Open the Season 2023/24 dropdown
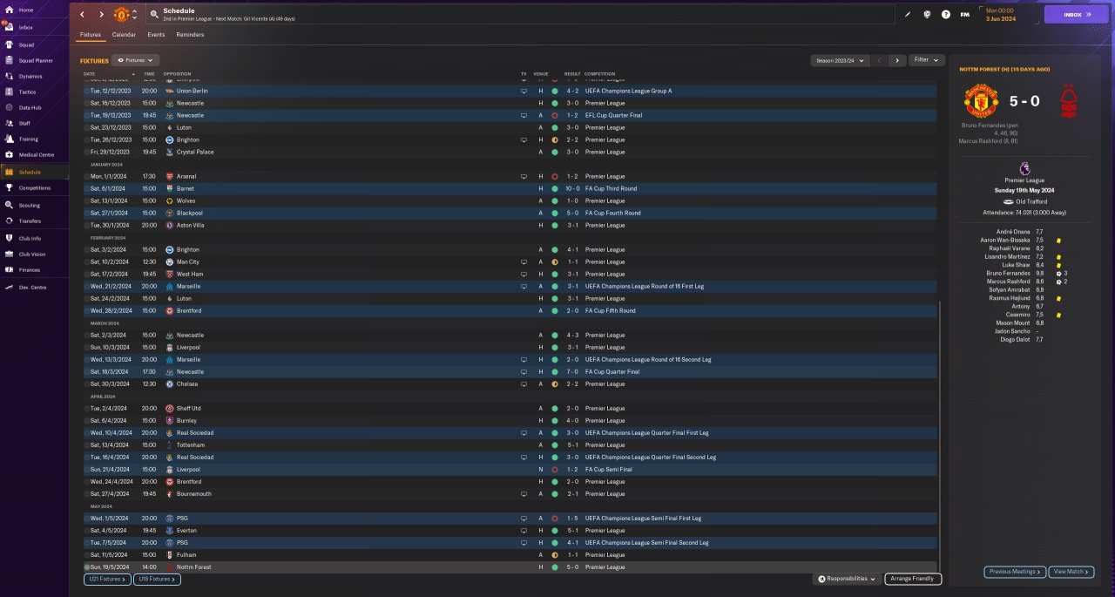Viewport: 1115px width, 597px height. 839,60
